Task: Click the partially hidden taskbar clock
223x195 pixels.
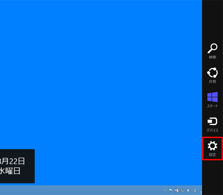Action: (x=201, y=192)
